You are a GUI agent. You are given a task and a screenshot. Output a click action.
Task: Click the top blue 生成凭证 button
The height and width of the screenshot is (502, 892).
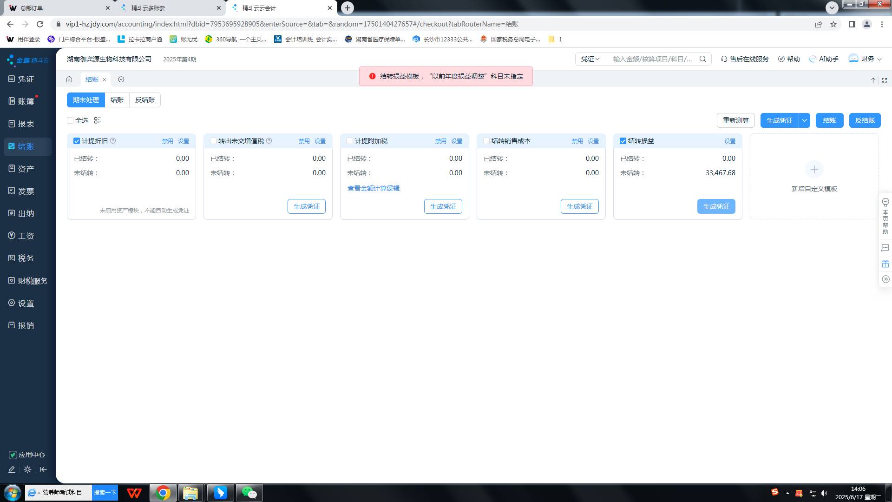click(x=780, y=120)
